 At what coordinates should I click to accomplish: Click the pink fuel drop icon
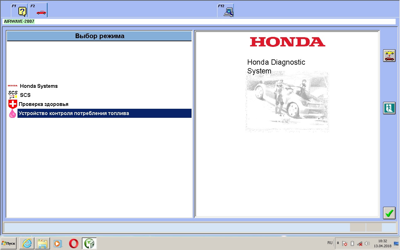coord(12,113)
